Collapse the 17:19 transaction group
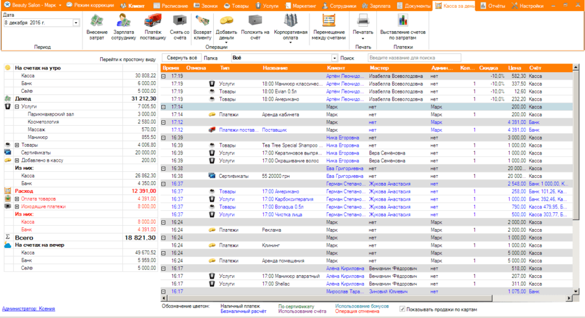 163,76
